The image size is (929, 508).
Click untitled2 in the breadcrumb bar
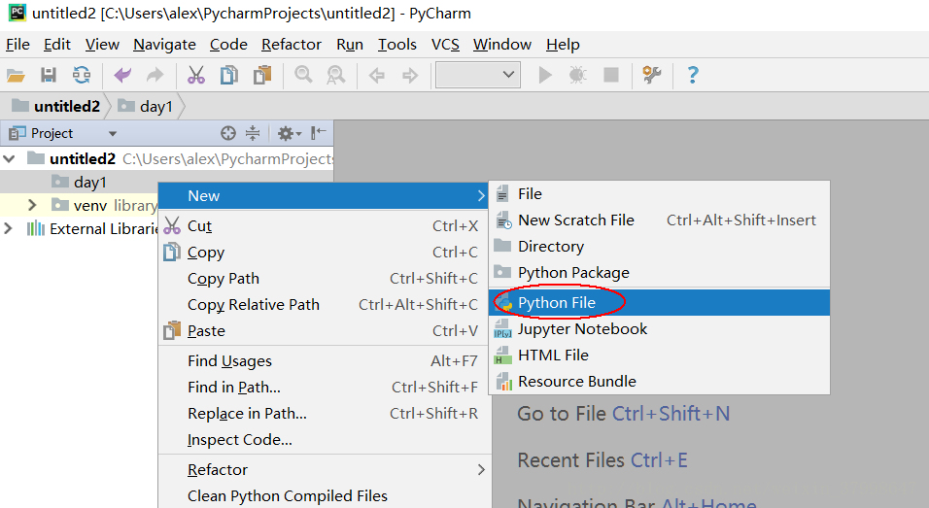pos(55,106)
